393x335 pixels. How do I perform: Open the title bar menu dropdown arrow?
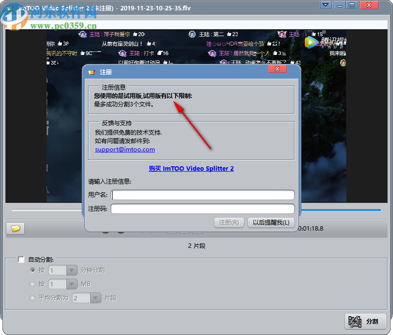[x=326, y=5]
